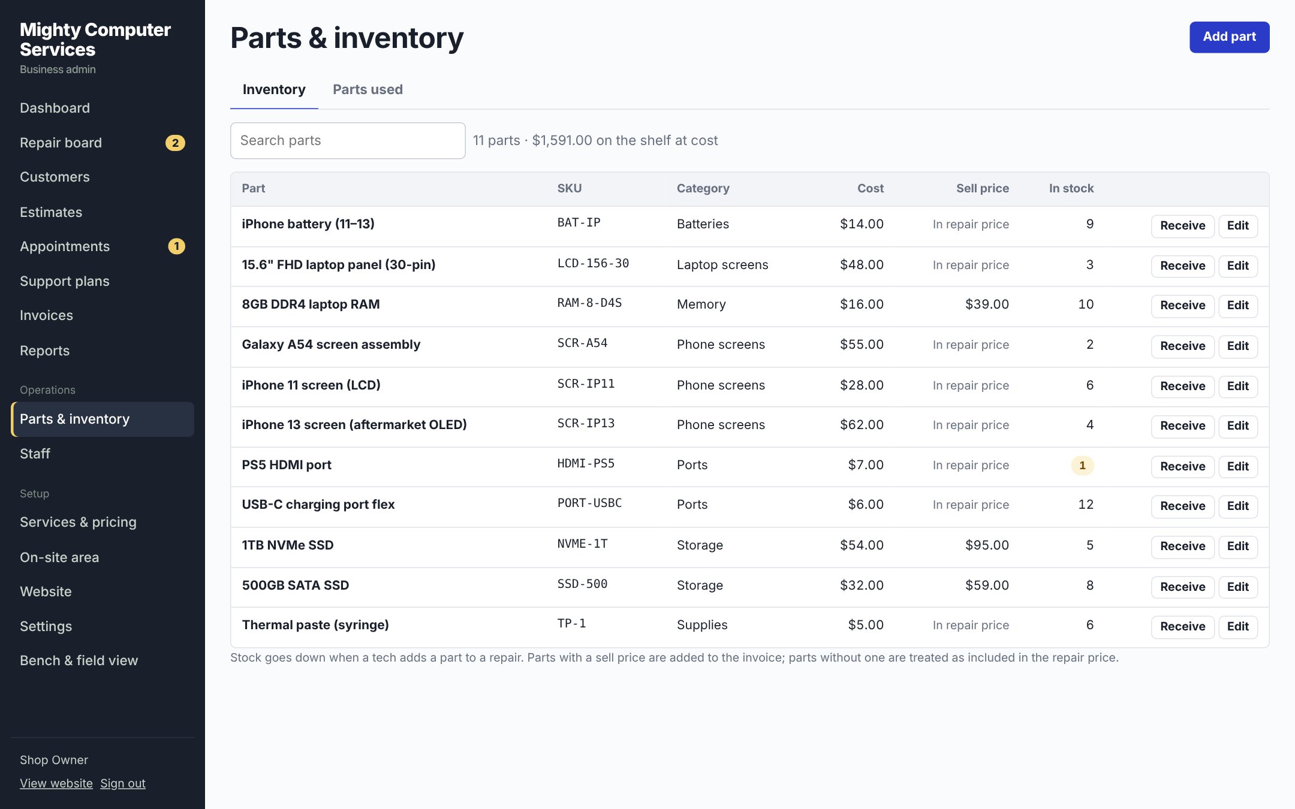Receive stock for 500GB SATA SSD
This screenshot has height=809, width=1295.
click(1182, 587)
